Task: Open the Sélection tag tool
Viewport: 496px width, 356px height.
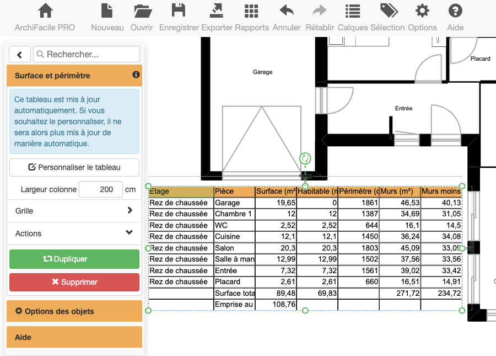Action: 389,11
